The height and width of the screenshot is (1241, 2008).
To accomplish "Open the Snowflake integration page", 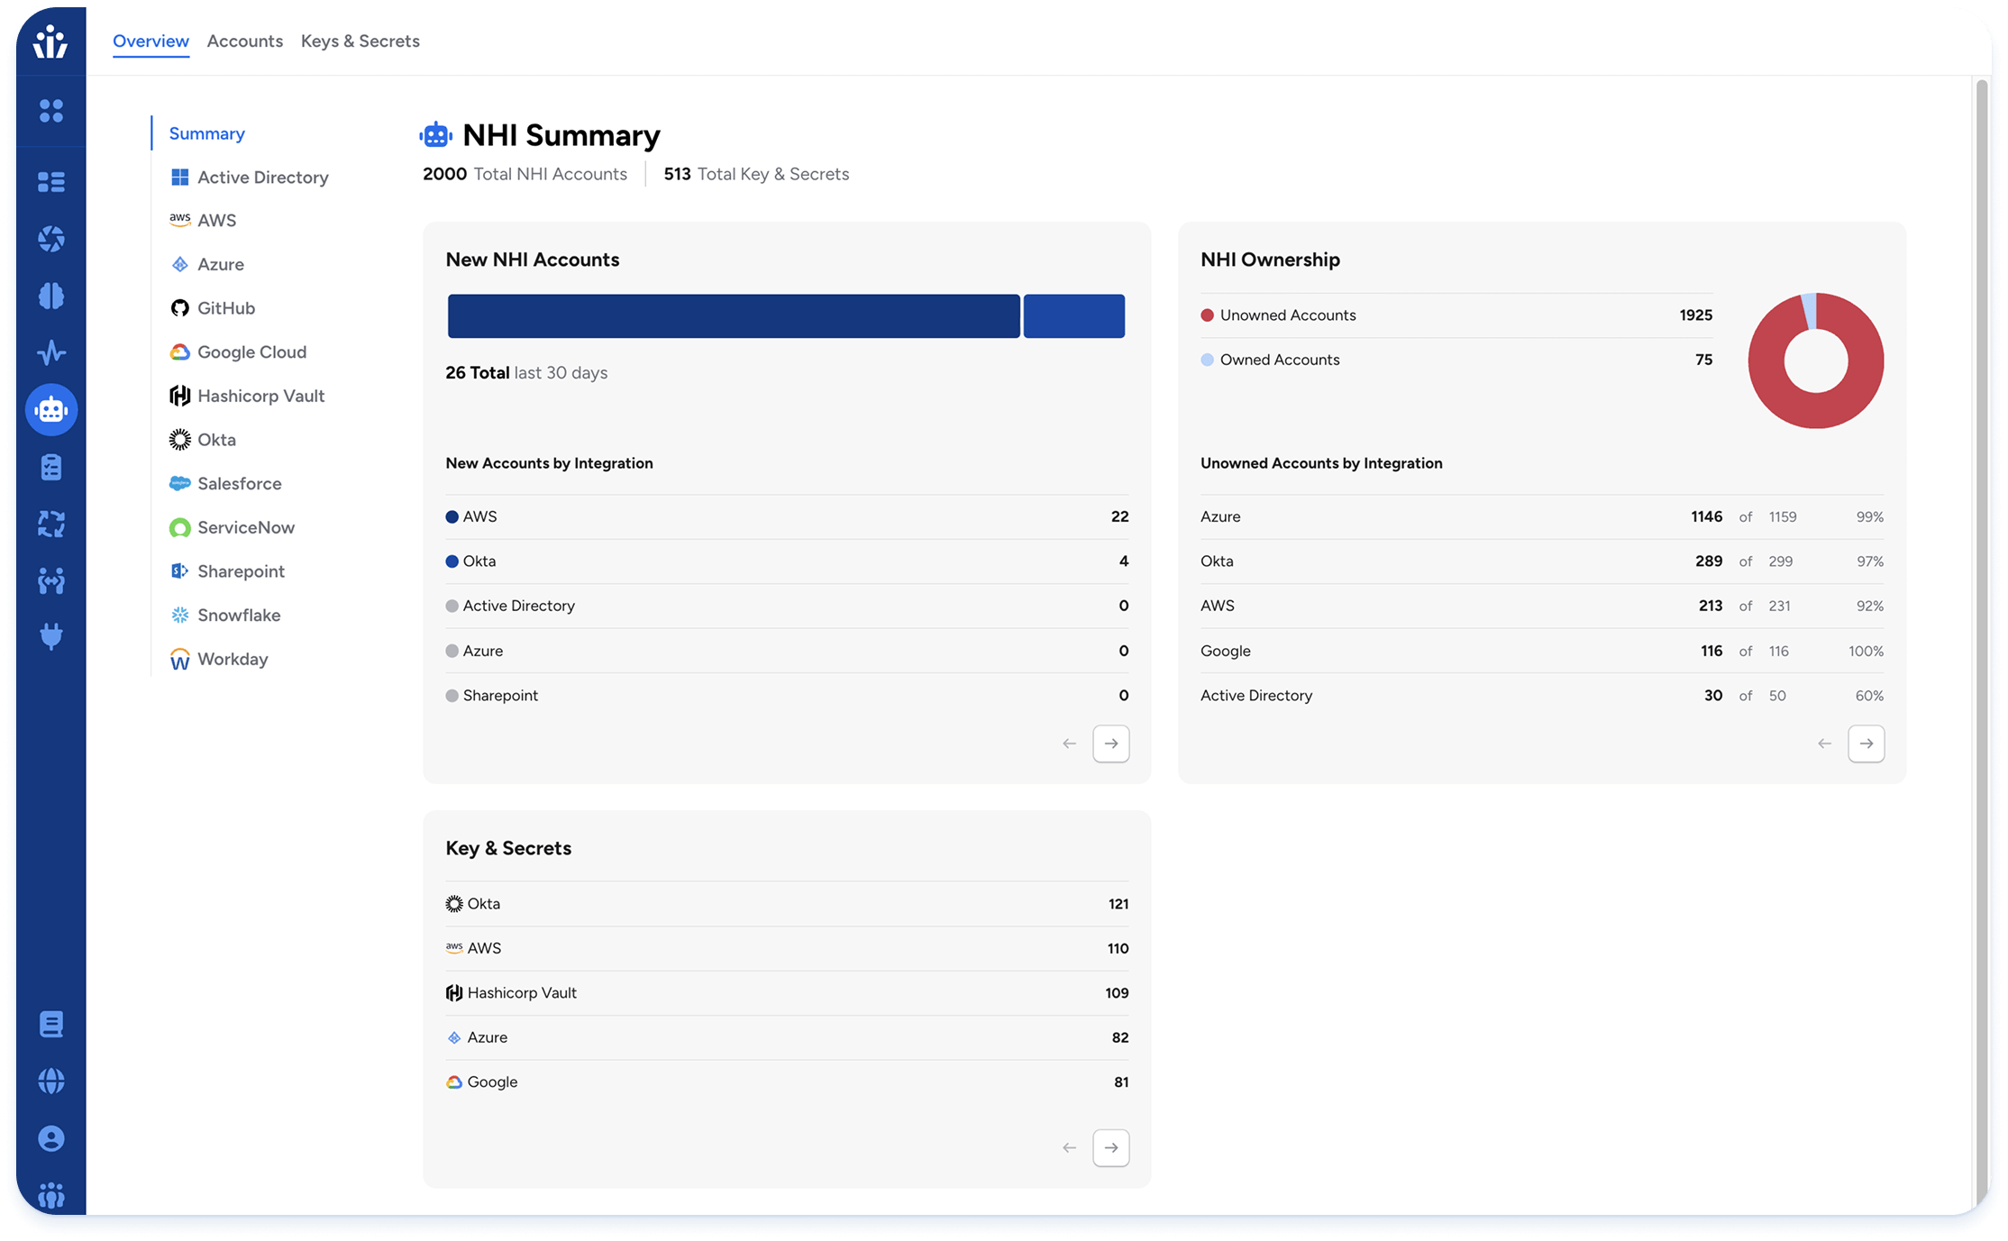I will [238, 615].
